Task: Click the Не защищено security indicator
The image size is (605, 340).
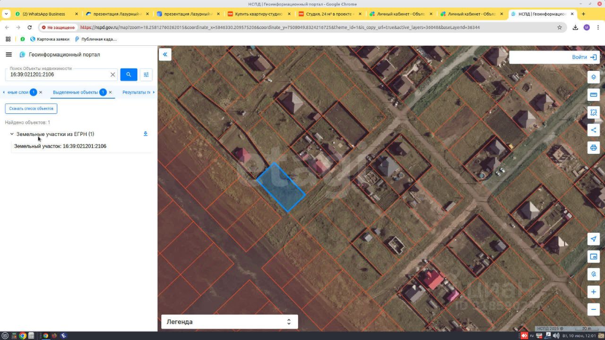Action: [59, 27]
